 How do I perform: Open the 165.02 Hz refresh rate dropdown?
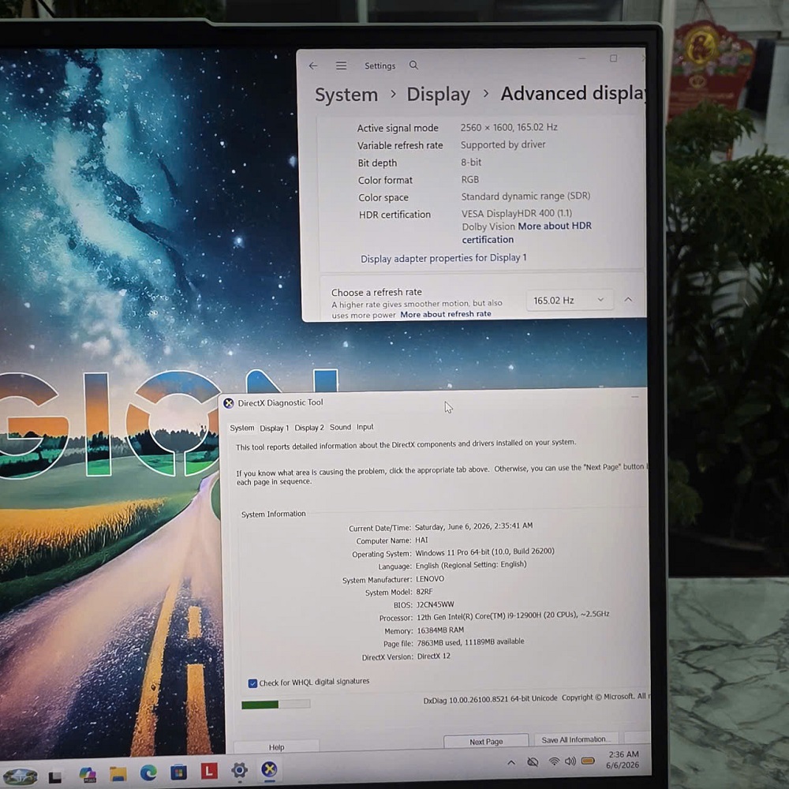[x=569, y=300]
